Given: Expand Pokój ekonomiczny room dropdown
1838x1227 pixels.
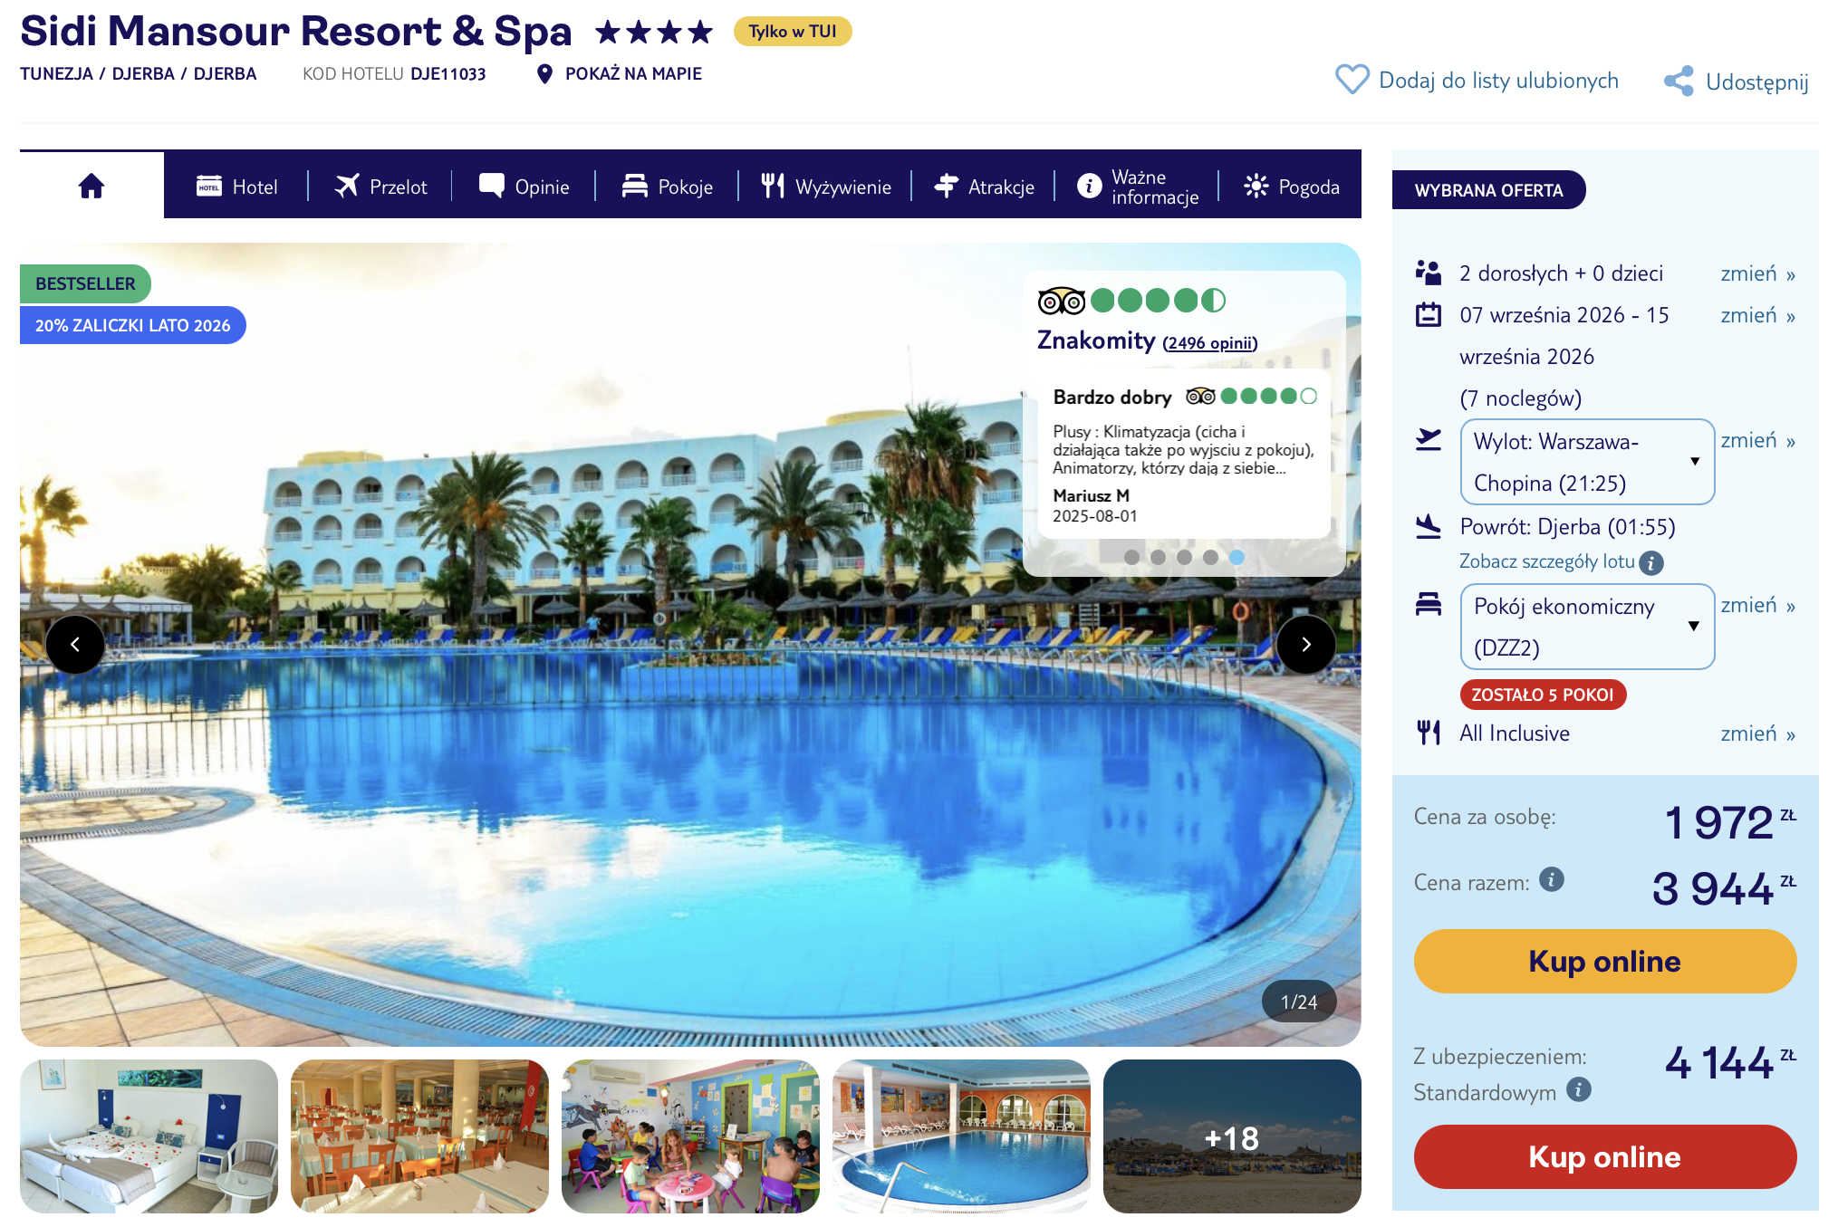Looking at the screenshot, I should pos(1587,627).
